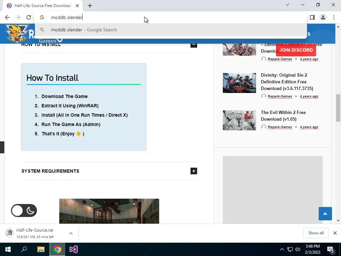Open The Evil Within 2 Free Download link
This screenshot has height=256, width=341.
283,116
